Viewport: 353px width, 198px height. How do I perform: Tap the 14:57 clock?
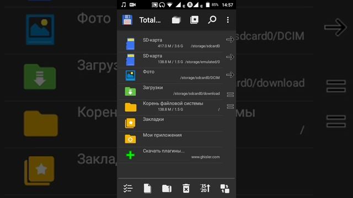point(227,5)
